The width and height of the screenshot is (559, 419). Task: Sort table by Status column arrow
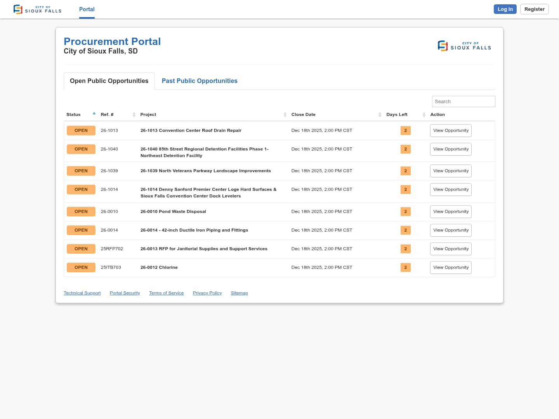pos(94,114)
